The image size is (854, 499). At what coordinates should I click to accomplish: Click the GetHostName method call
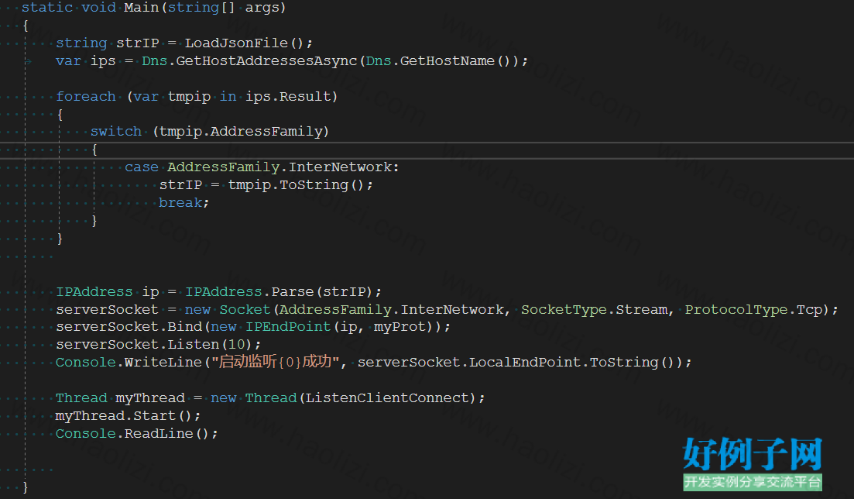click(448, 61)
